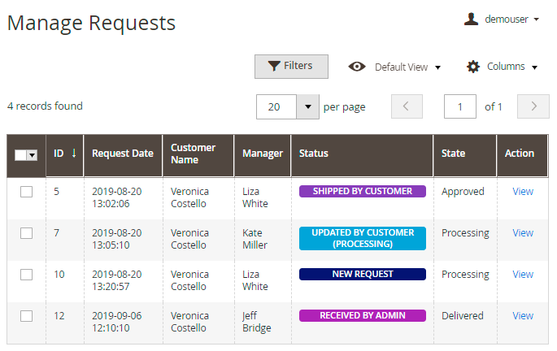Click the gear icon for Columns
Viewport: 557px width, 351px height.
point(473,67)
